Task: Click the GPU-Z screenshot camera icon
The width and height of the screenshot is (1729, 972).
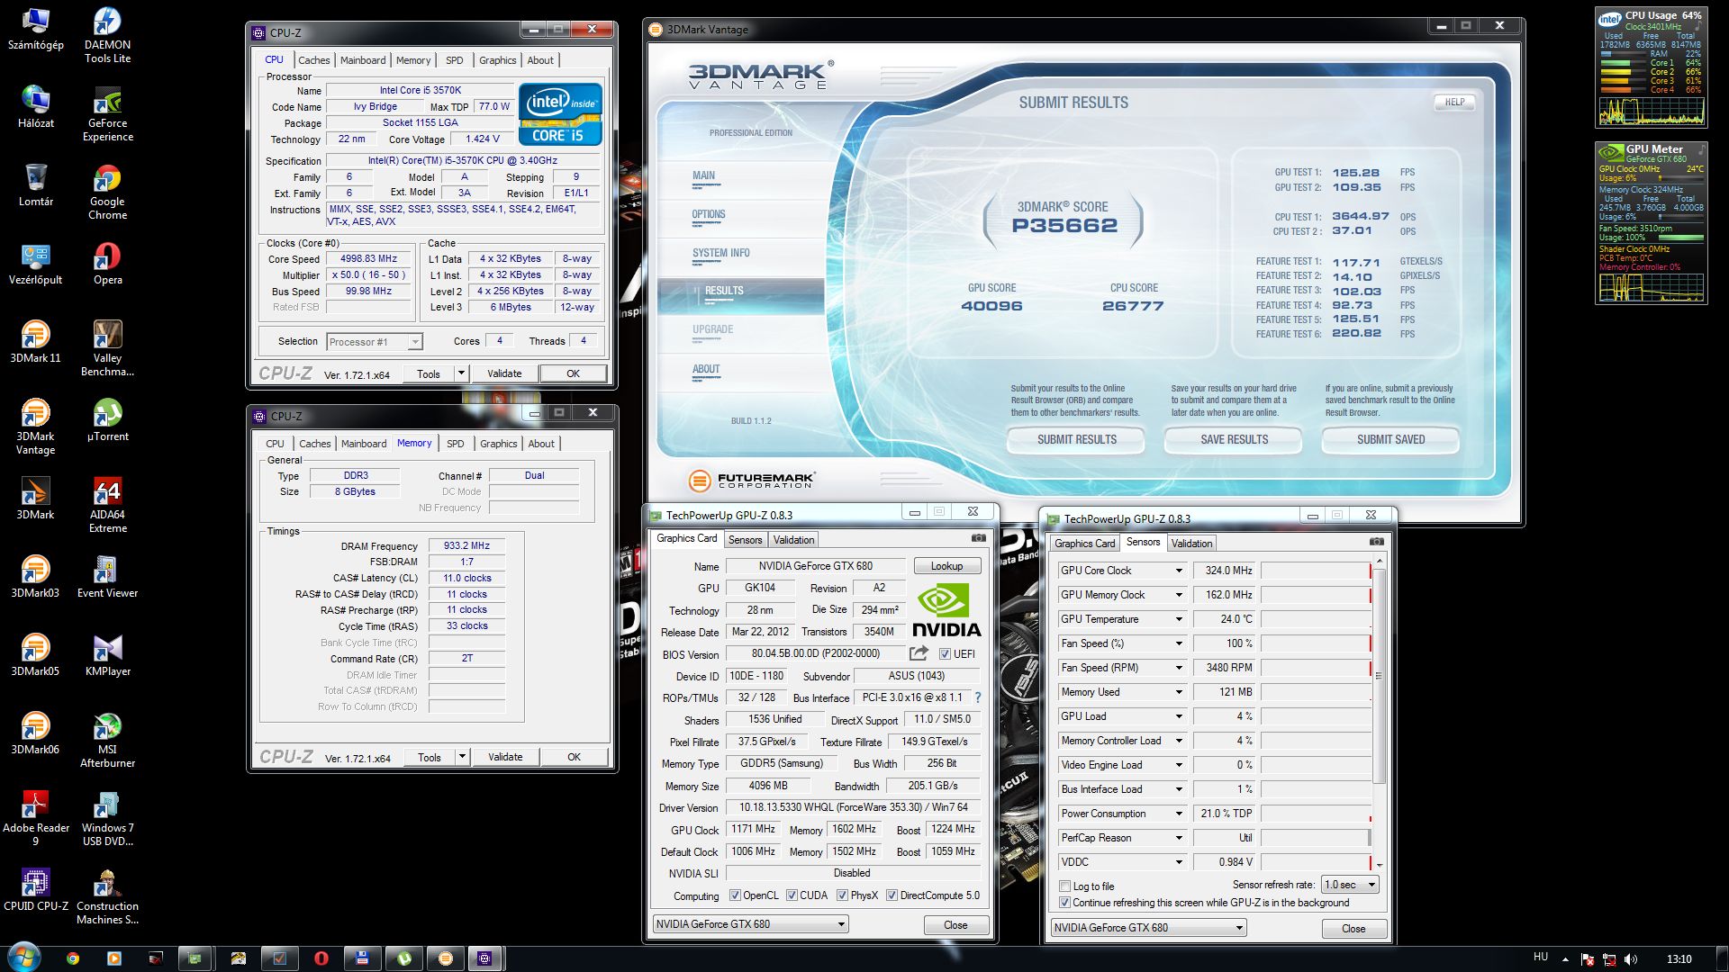Action: [979, 538]
